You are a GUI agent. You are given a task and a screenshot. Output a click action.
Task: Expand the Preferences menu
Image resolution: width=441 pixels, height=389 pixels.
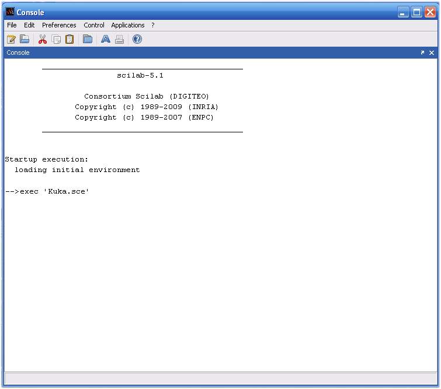pyautogui.click(x=59, y=25)
